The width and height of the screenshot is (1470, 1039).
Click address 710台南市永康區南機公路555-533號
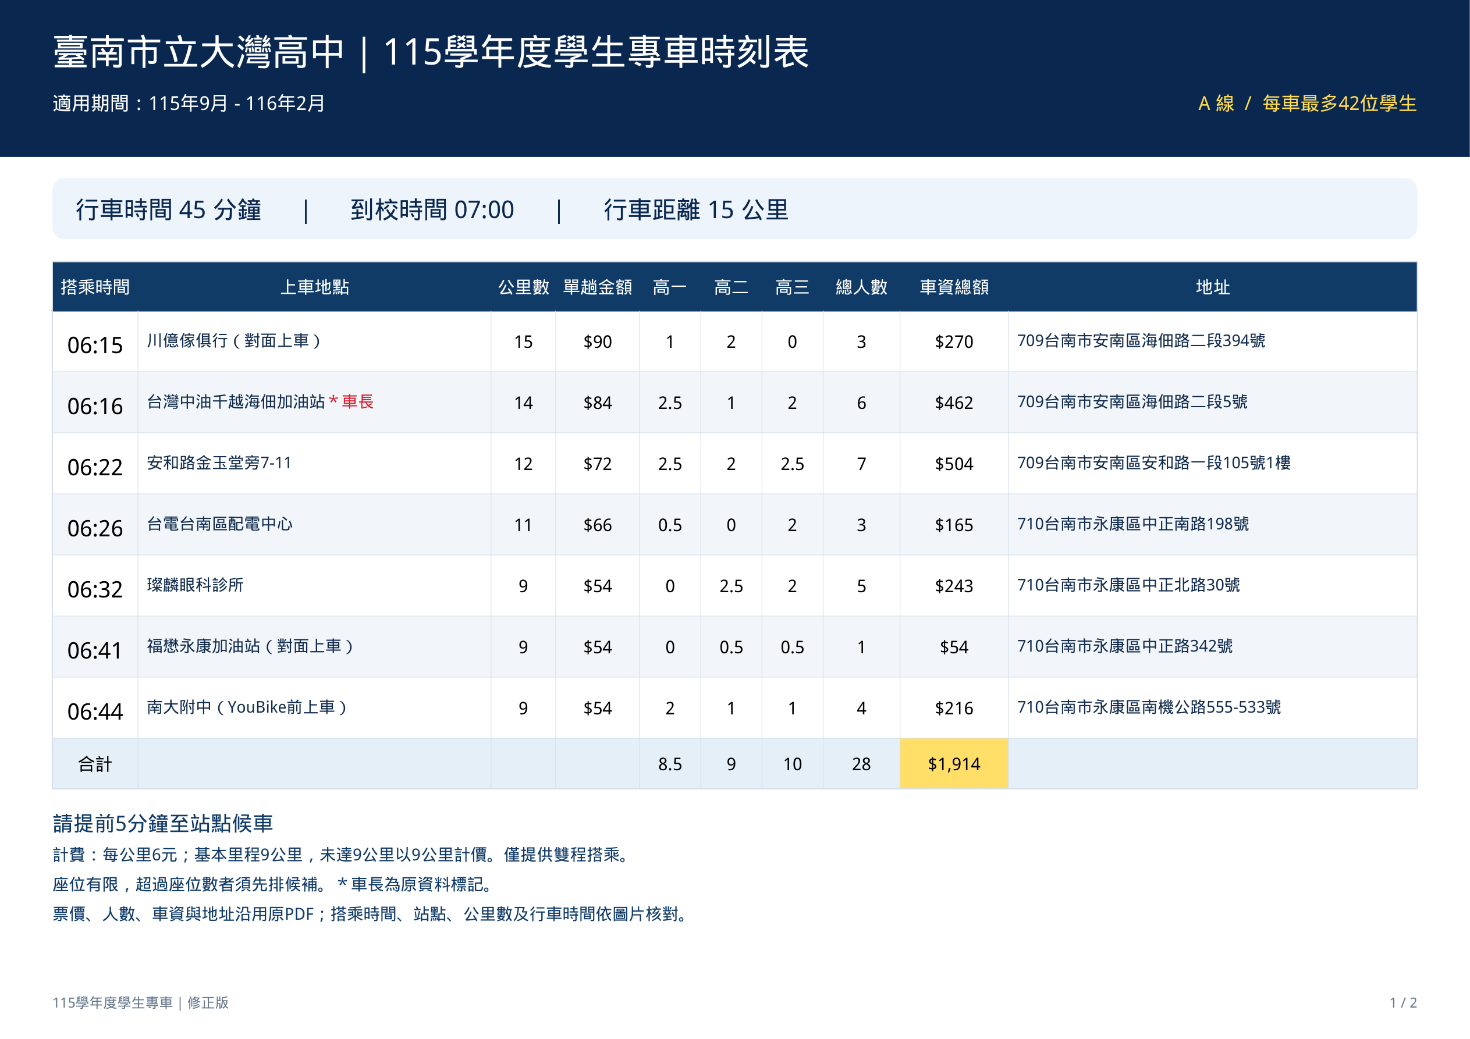1149,707
